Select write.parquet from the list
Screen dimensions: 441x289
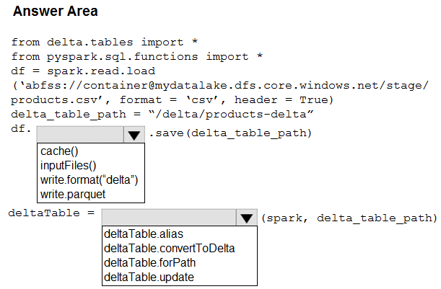click(73, 195)
